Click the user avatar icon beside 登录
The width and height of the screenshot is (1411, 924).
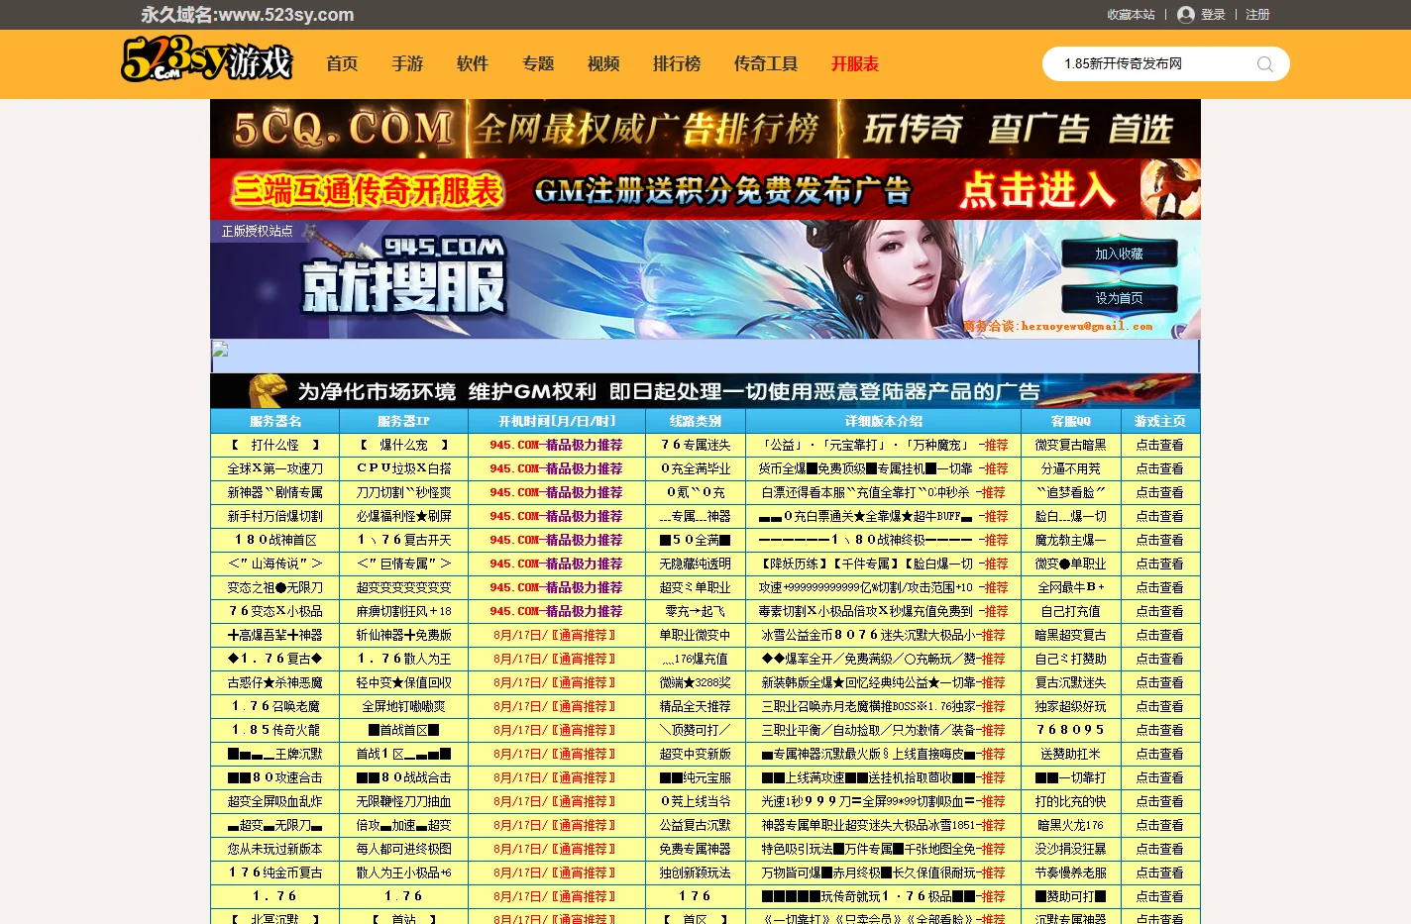(x=1185, y=15)
